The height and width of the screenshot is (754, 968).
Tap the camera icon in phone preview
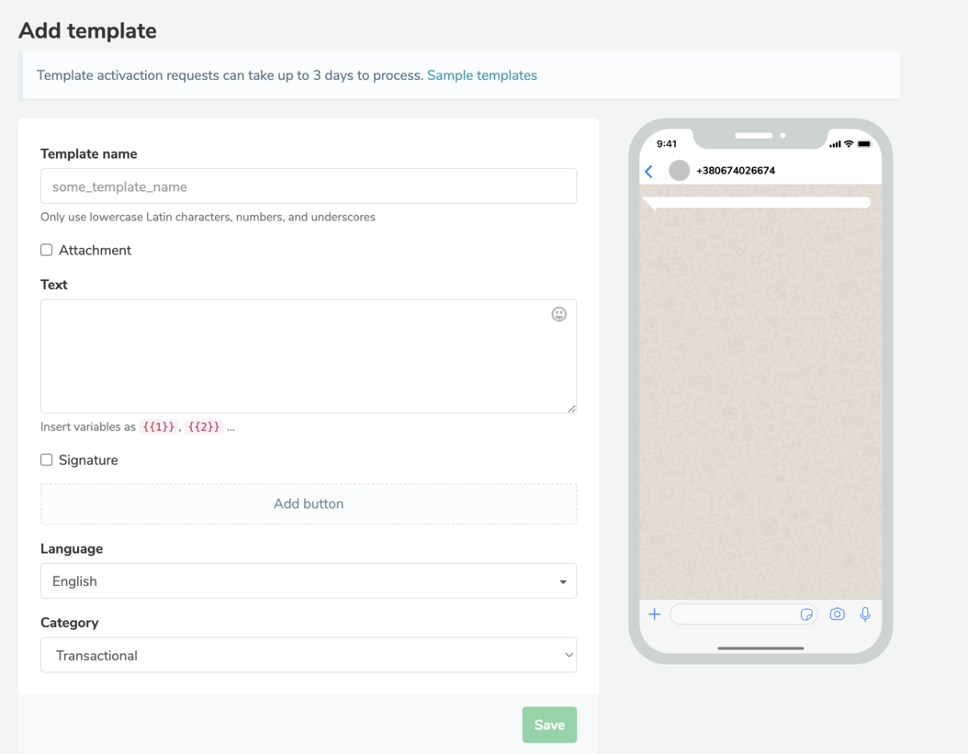[x=837, y=614]
